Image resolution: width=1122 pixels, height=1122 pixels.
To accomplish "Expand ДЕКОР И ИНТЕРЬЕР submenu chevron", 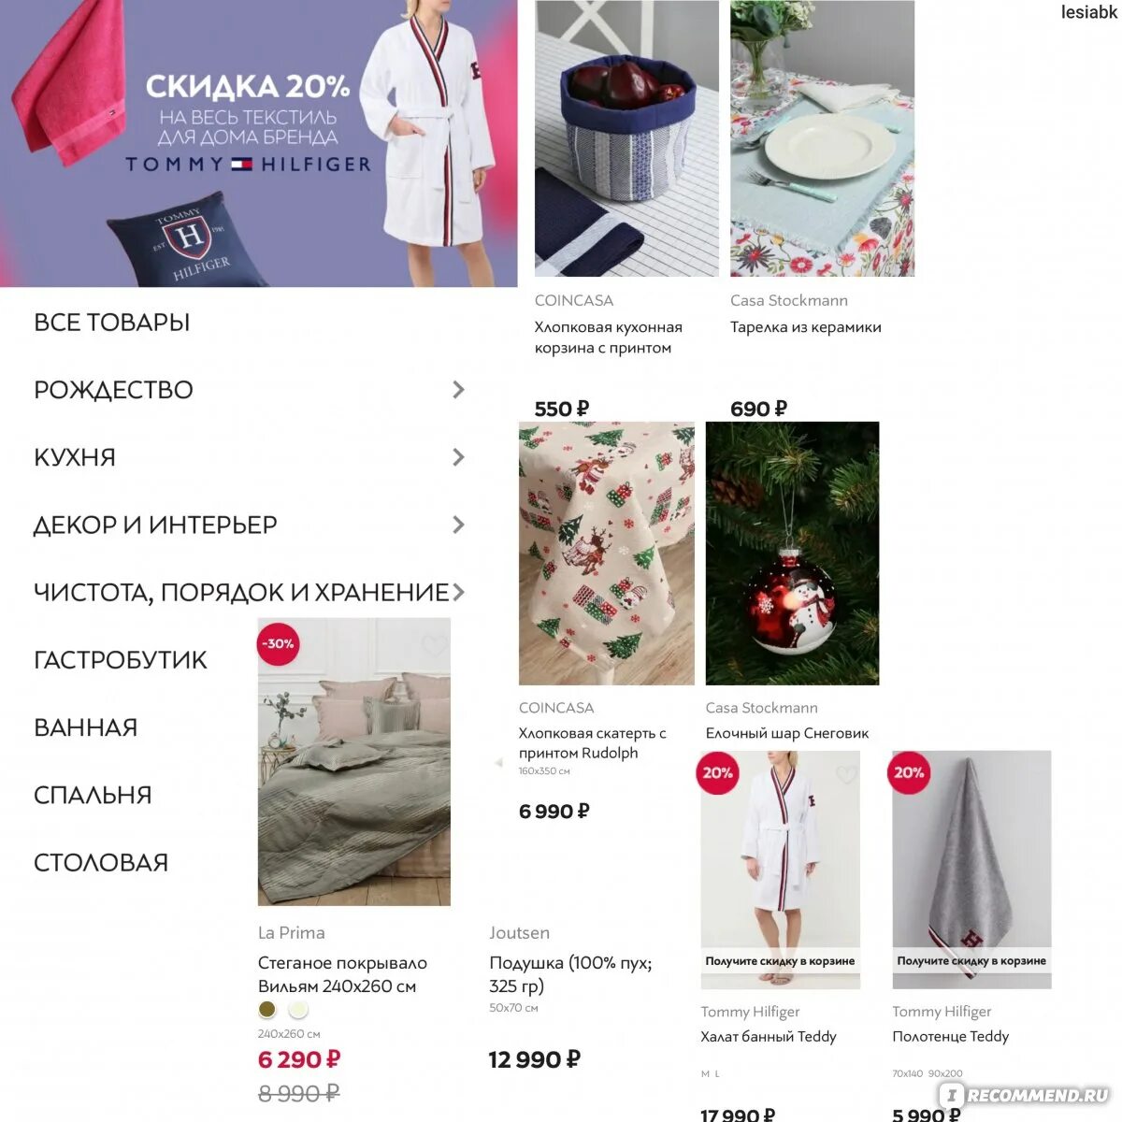I will click(x=458, y=525).
